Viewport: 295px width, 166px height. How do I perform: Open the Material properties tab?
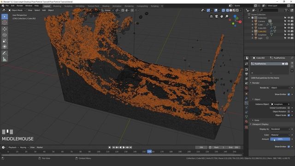[247, 122]
